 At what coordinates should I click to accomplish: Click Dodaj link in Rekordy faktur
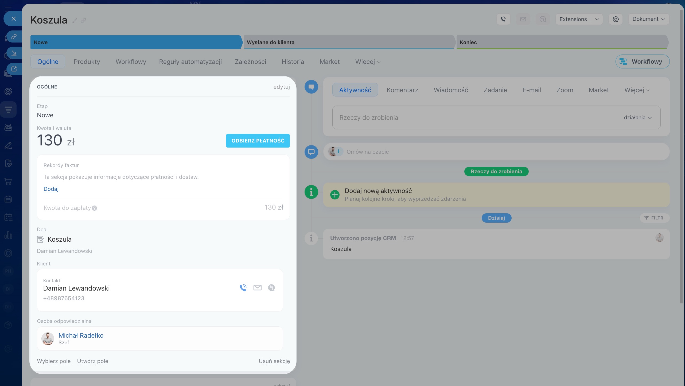tap(51, 189)
